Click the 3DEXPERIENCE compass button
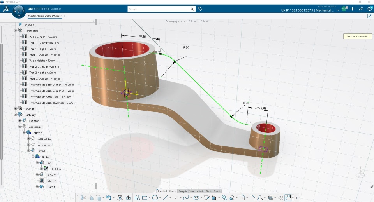This screenshot has height=202, width=374. 19,11
